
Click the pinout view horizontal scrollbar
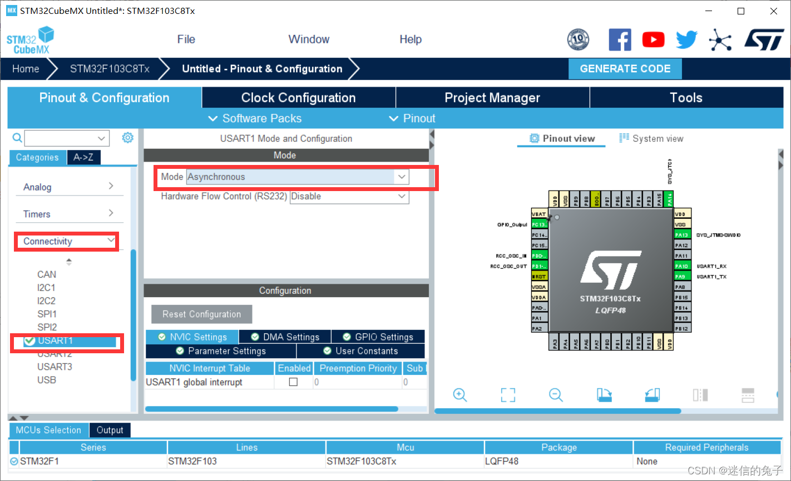pyautogui.click(x=558, y=411)
